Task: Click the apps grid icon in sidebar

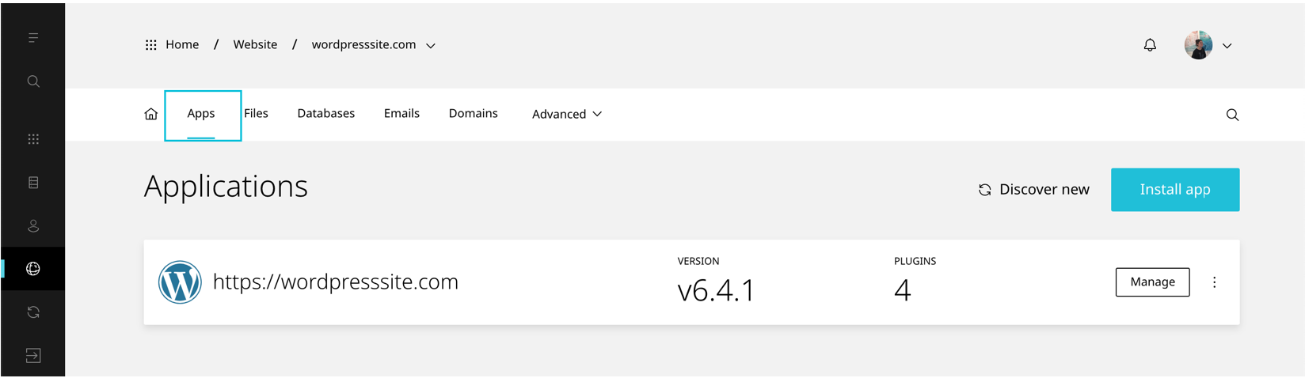Action: [x=33, y=139]
